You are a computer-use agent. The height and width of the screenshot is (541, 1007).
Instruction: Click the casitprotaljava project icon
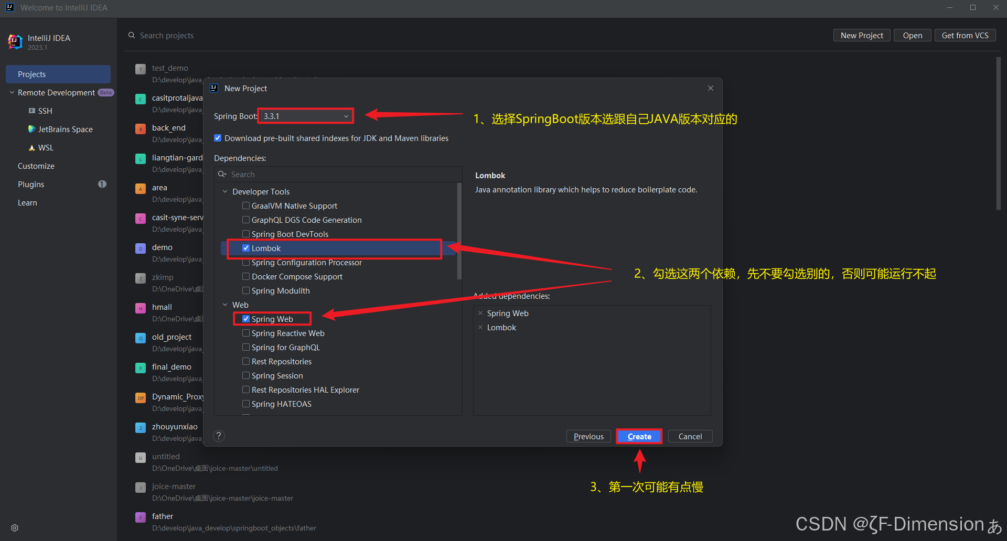tap(141, 99)
